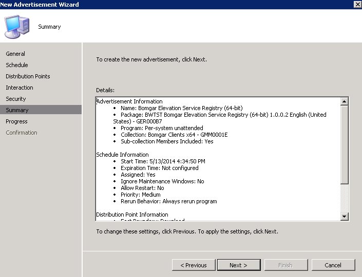Click the Details scrollbar down arrow
This screenshot has width=362, height=277.
click(344, 216)
